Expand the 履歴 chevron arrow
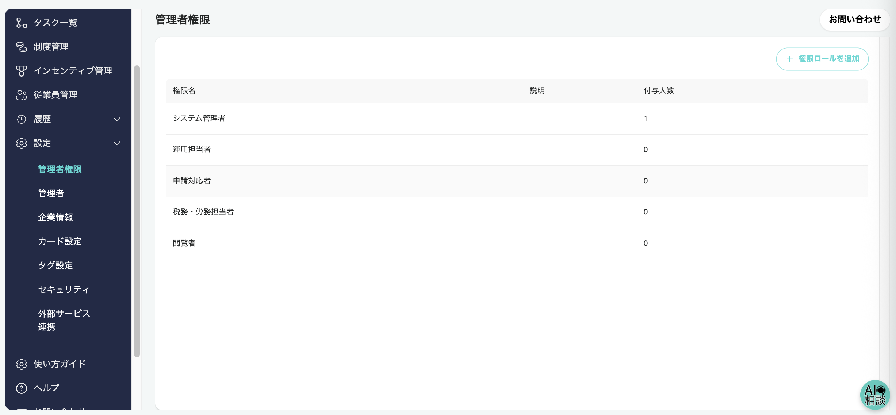The image size is (896, 415). point(117,119)
